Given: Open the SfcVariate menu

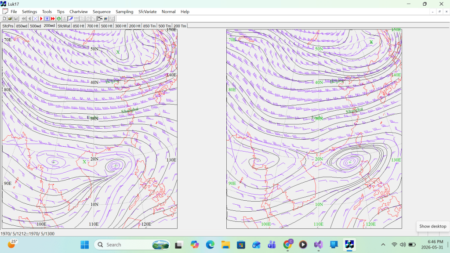Looking at the screenshot, I should tap(148, 12).
